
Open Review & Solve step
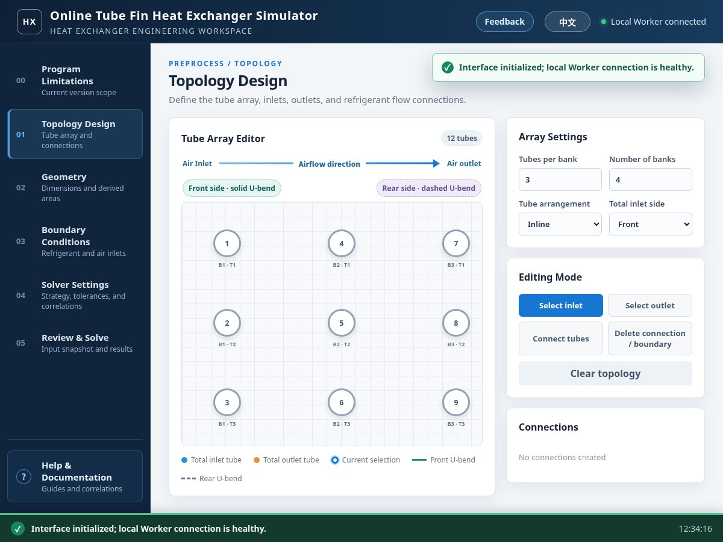(x=75, y=343)
